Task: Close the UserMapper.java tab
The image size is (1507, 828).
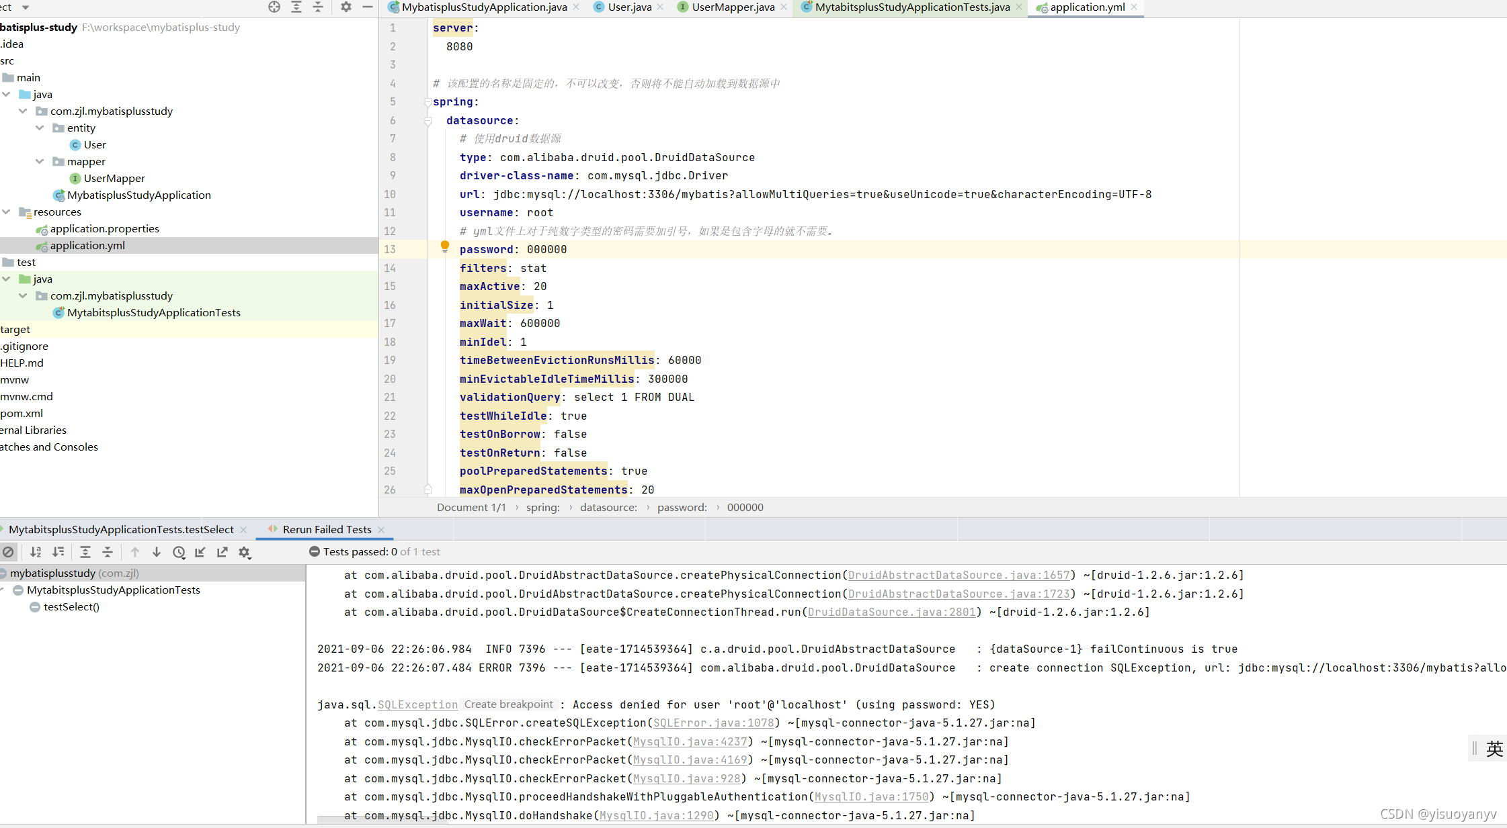Action: (x=784, y=7)
